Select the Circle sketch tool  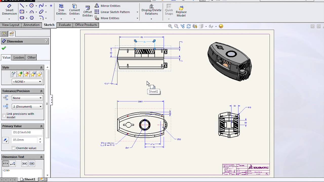32,6
